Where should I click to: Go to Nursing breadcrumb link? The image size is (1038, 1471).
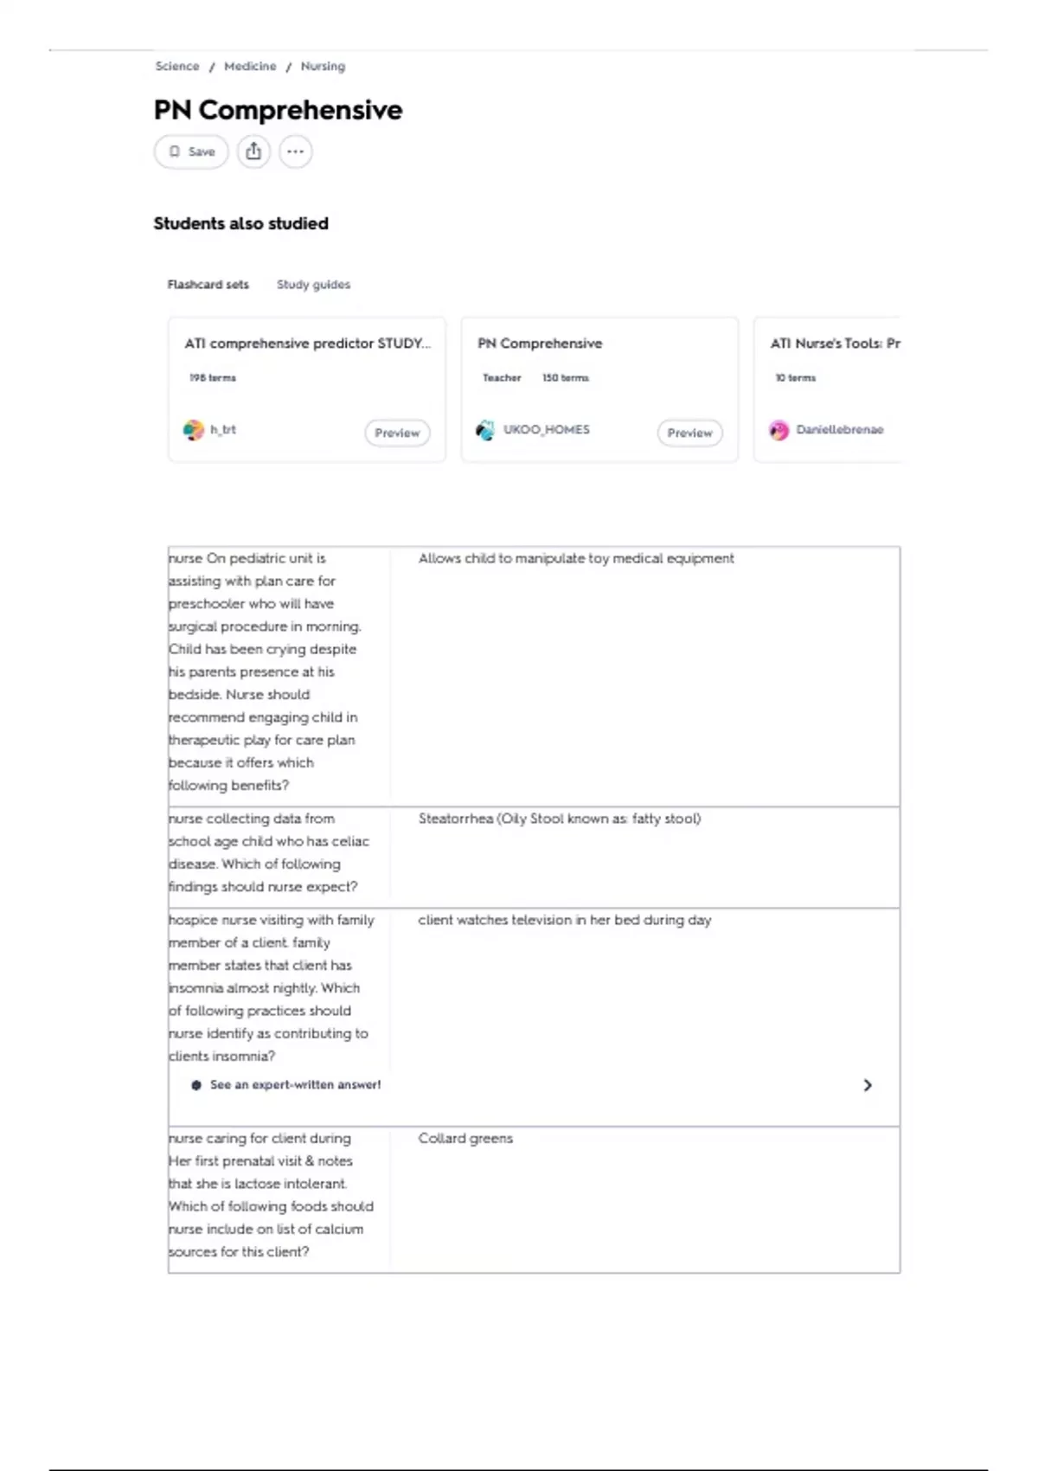pos(323,67)
